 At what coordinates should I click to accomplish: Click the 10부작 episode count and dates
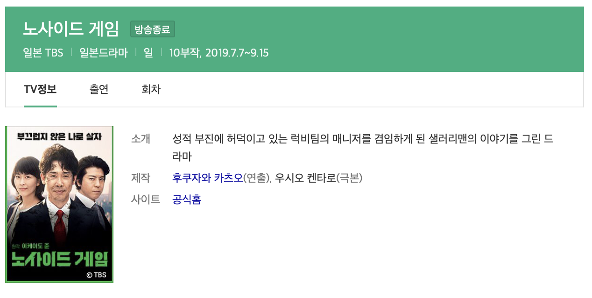pyautogui.click(x=219, y=52)
